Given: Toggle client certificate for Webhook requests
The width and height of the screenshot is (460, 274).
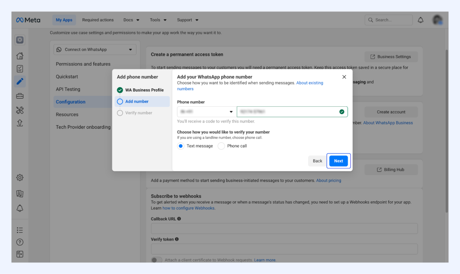Looking at the screenshot, I should 157,260.
